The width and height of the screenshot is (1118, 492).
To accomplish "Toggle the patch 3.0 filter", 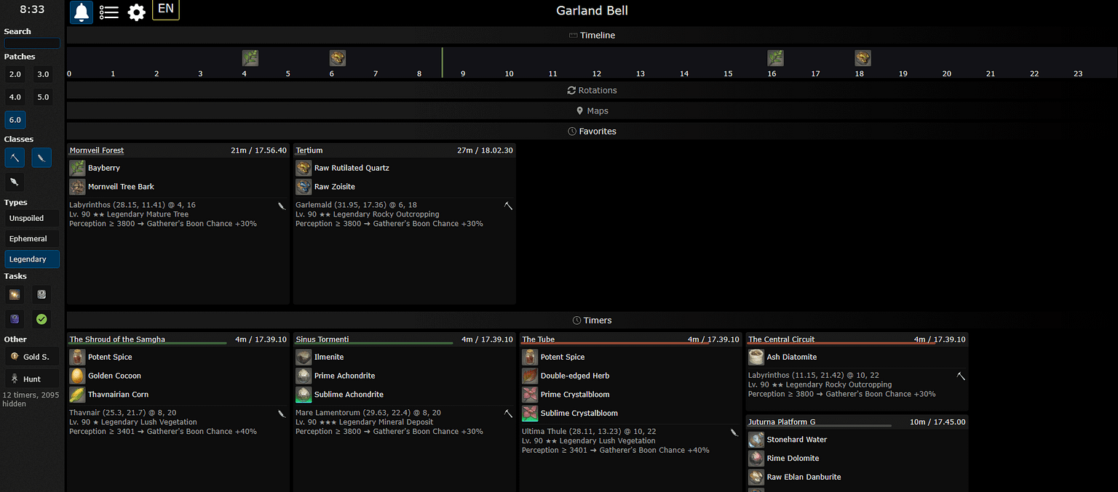I will (43, 74).
